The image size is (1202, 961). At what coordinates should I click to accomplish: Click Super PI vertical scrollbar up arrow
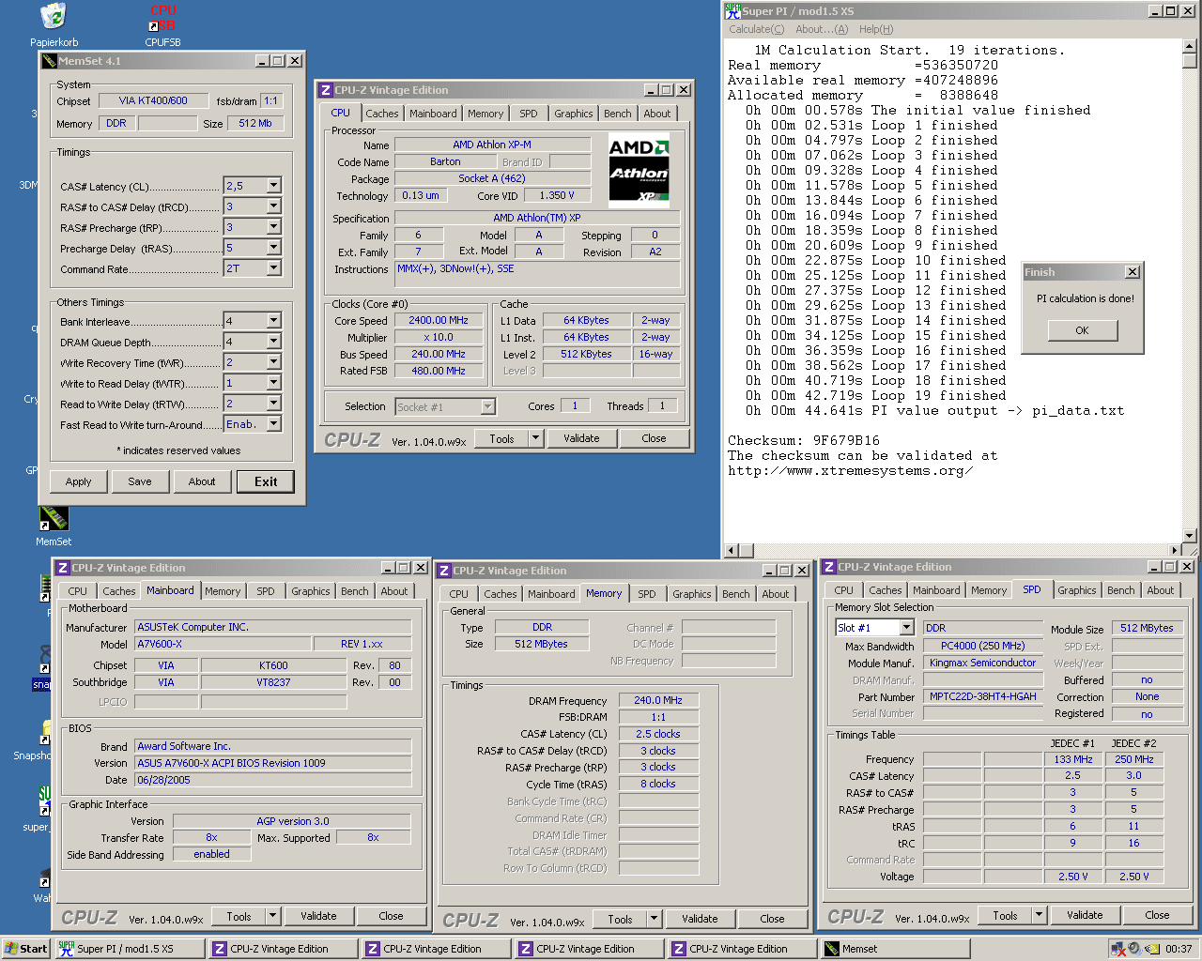tap(1190, 45)
